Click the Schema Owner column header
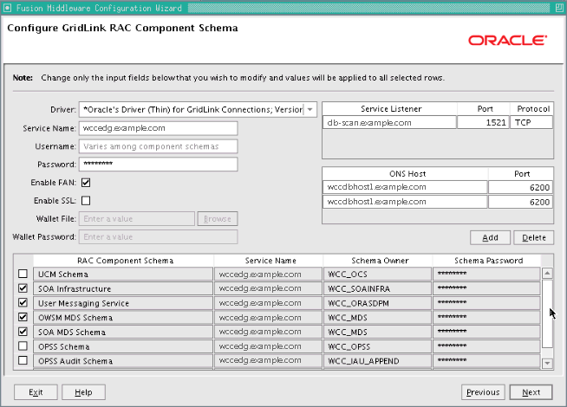The width and height of the screenshot is (567, 407). tap(378, 261)
